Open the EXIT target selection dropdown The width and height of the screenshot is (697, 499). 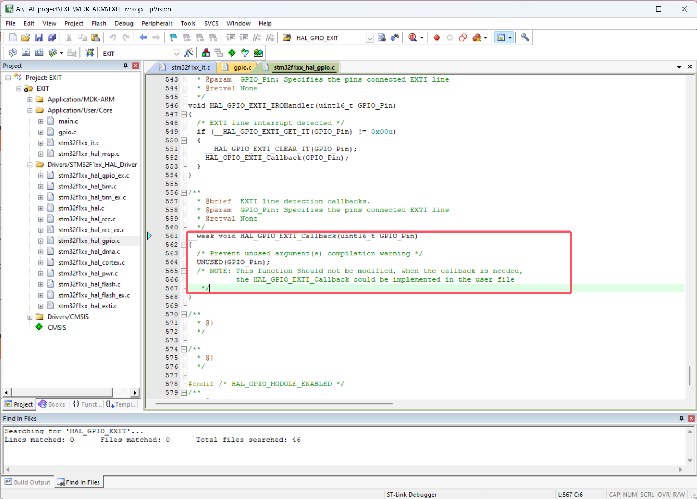(x=176, y=53)
